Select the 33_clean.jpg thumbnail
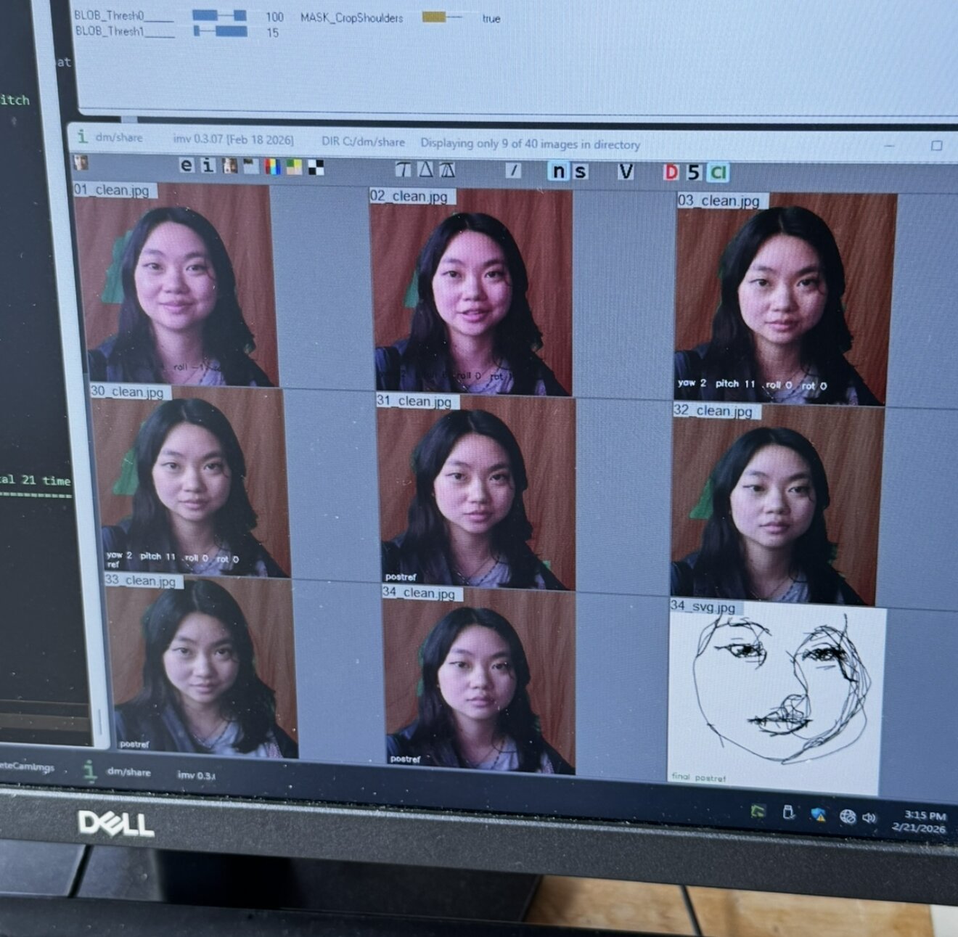This screenshot has width=958, height=937. click(202, 667)
